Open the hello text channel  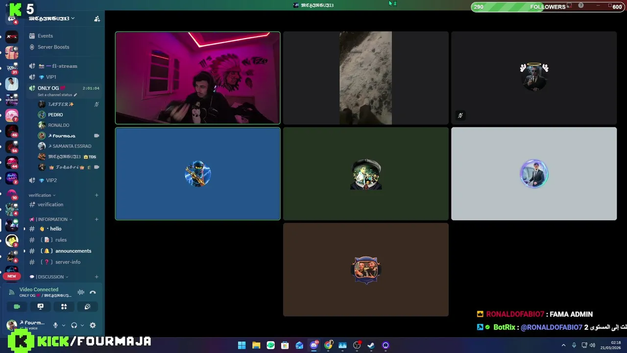tap(64, 228)
